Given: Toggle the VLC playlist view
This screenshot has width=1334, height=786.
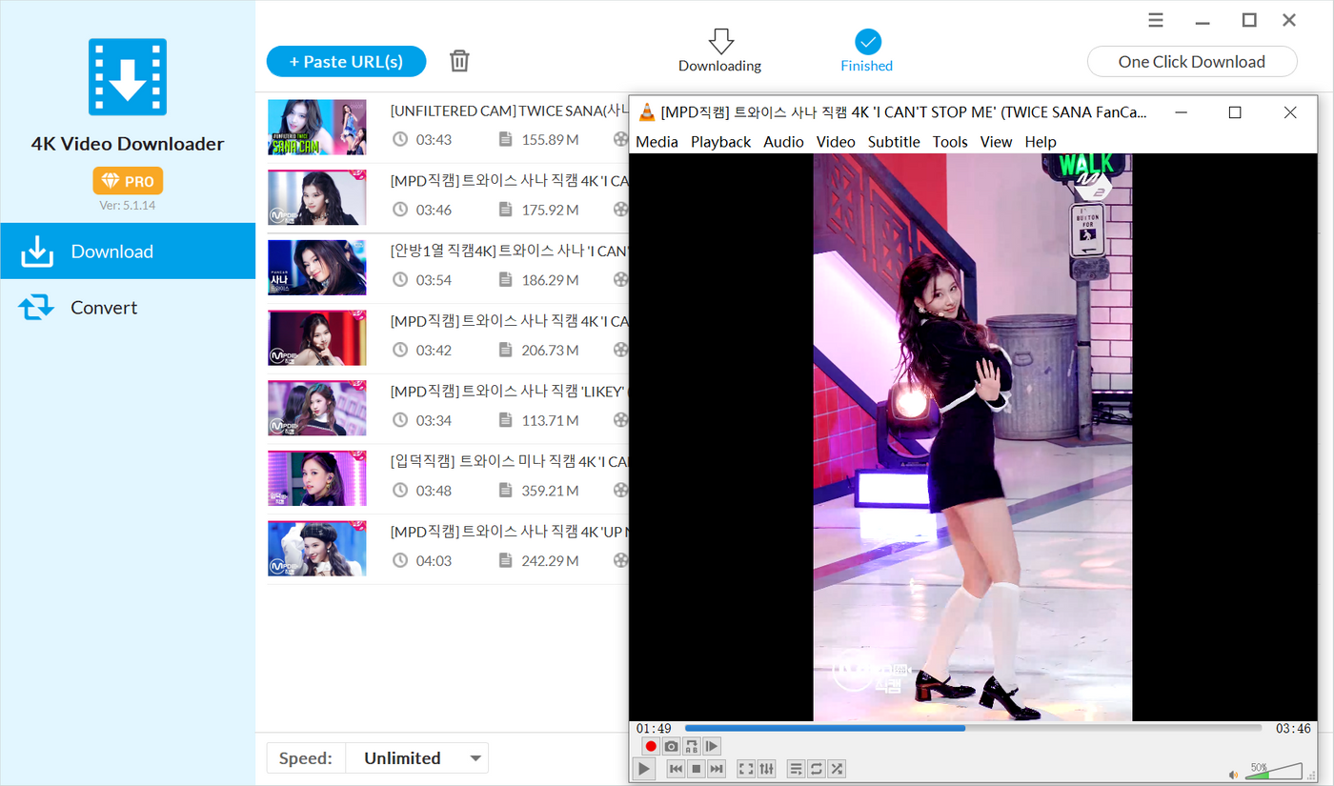Looking at the screenshot, I should 796,768.
